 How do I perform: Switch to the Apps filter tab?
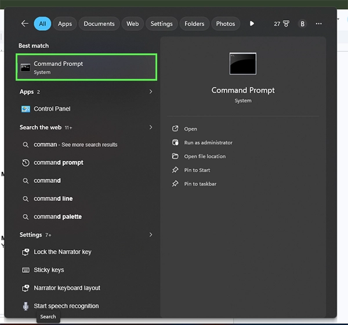click(65, 24)
